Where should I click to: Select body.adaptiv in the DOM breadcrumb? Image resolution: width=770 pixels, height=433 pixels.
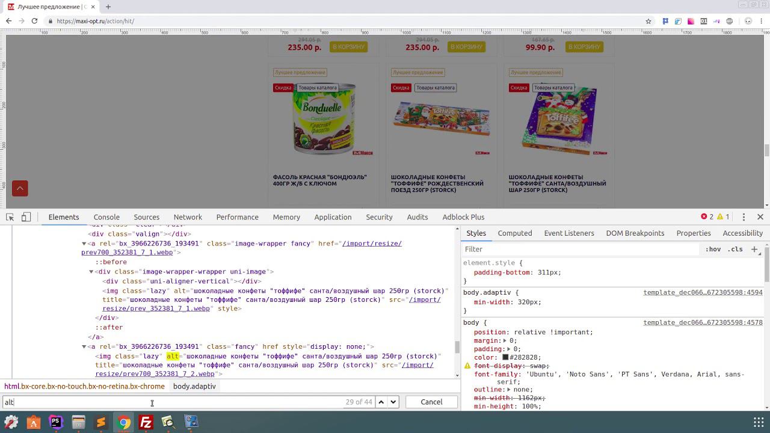(194, 386)
